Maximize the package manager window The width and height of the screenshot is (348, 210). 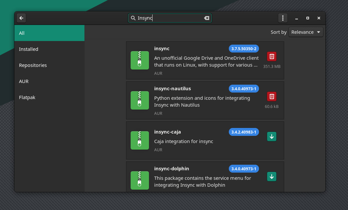[307, 18]
